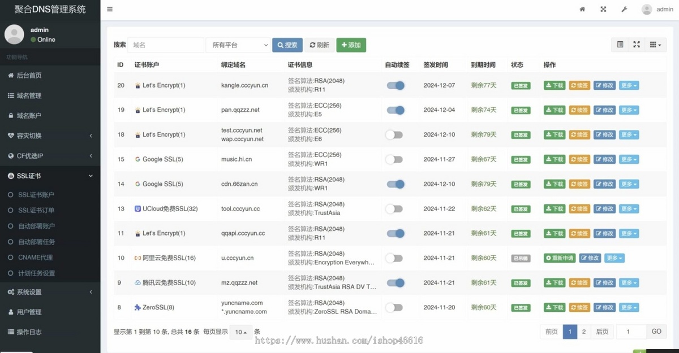Click the green 添加 button

(x=351, y=45)
